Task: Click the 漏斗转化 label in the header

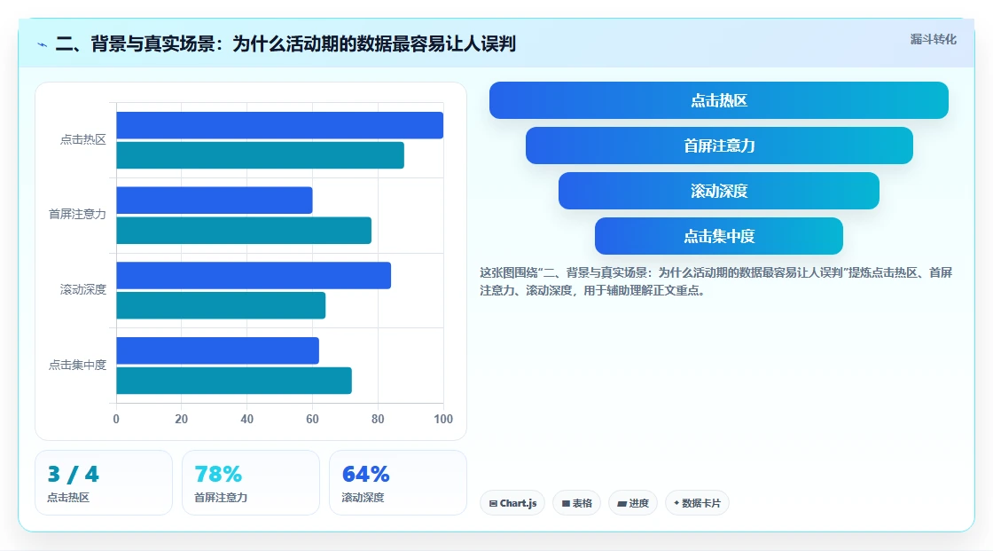Action: [x=933, y=39]
